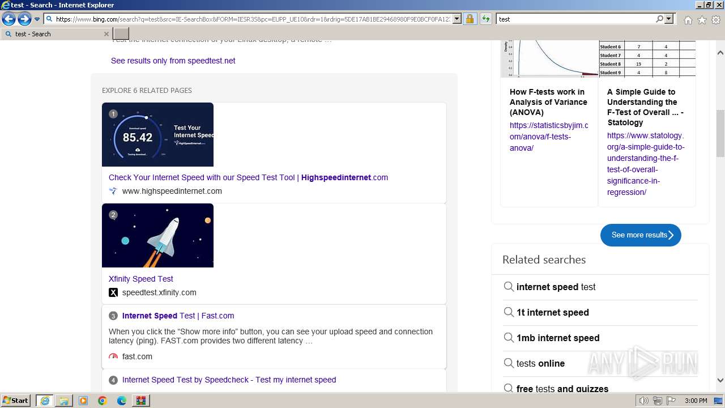Search related '1t internet speed'
Viewport: 725px width, 408px height.
coord(552,312)
